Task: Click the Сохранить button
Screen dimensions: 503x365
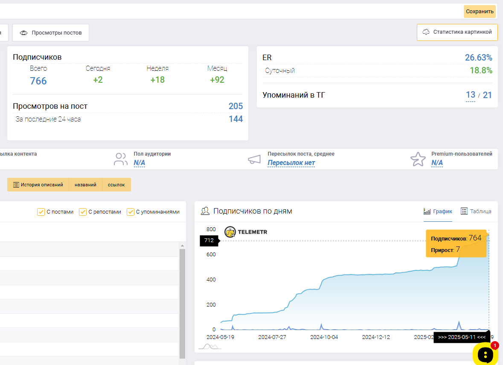Action: (x=480, y=12)
